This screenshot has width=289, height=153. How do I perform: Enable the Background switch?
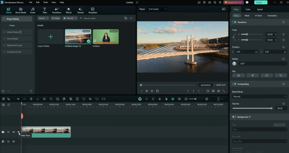(x=234, y=117)
